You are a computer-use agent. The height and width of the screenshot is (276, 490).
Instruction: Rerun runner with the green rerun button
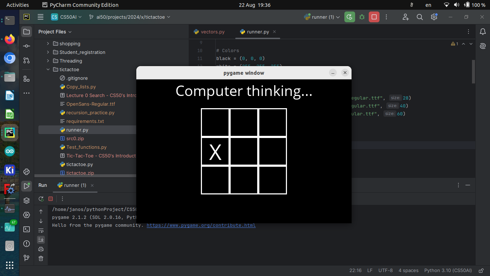349,17
